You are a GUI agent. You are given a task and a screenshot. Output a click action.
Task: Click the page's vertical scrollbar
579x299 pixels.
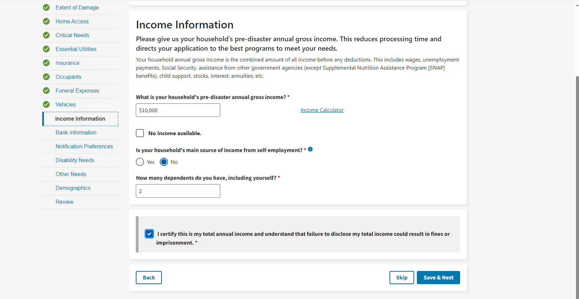[x=577, y=169]
